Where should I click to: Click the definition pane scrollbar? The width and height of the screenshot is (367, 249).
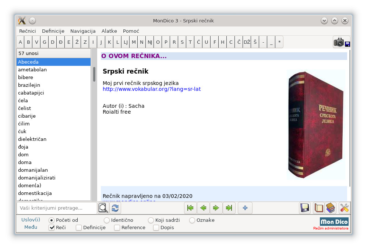(350, 118)
